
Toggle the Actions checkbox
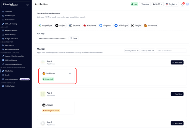coord(142,4)
